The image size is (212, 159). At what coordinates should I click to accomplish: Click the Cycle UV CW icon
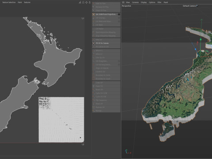pyautogui.click(x=94, y=97)
